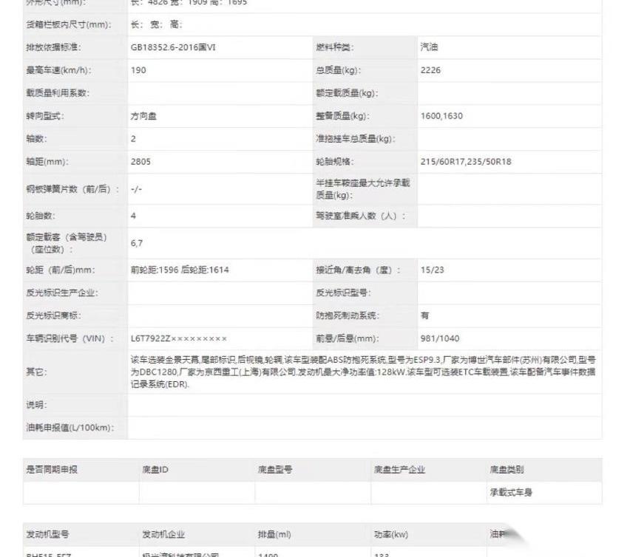Viewport: 630px width, 557px height.
Task: Click the steering value 方向盘
Action: (143, 116)
